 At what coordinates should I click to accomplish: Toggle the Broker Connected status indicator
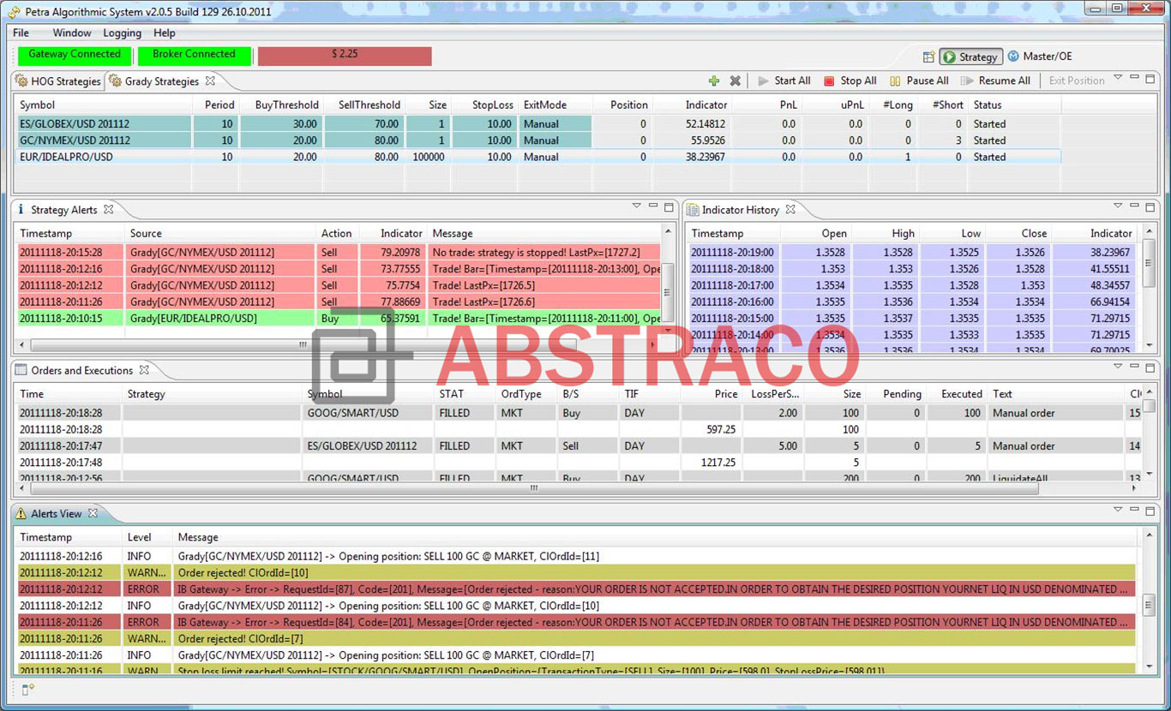(195, 53)
